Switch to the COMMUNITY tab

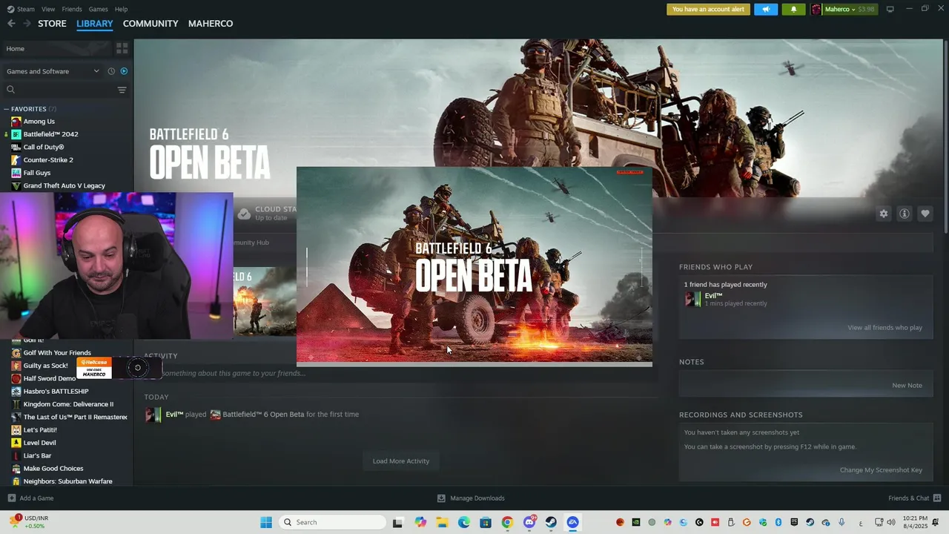point(151,24)
